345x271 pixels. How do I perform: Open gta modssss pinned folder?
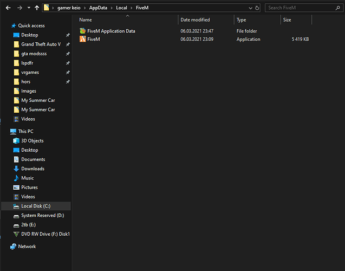pos(34,54)
